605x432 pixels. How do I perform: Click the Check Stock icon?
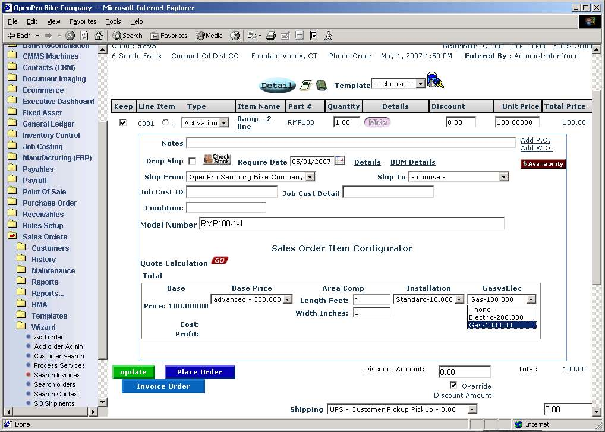(x=216, y=160)
